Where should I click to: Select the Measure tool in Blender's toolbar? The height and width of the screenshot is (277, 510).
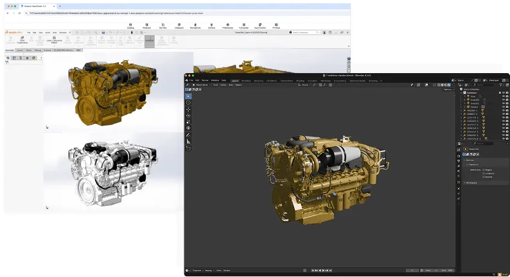[188, 142]
